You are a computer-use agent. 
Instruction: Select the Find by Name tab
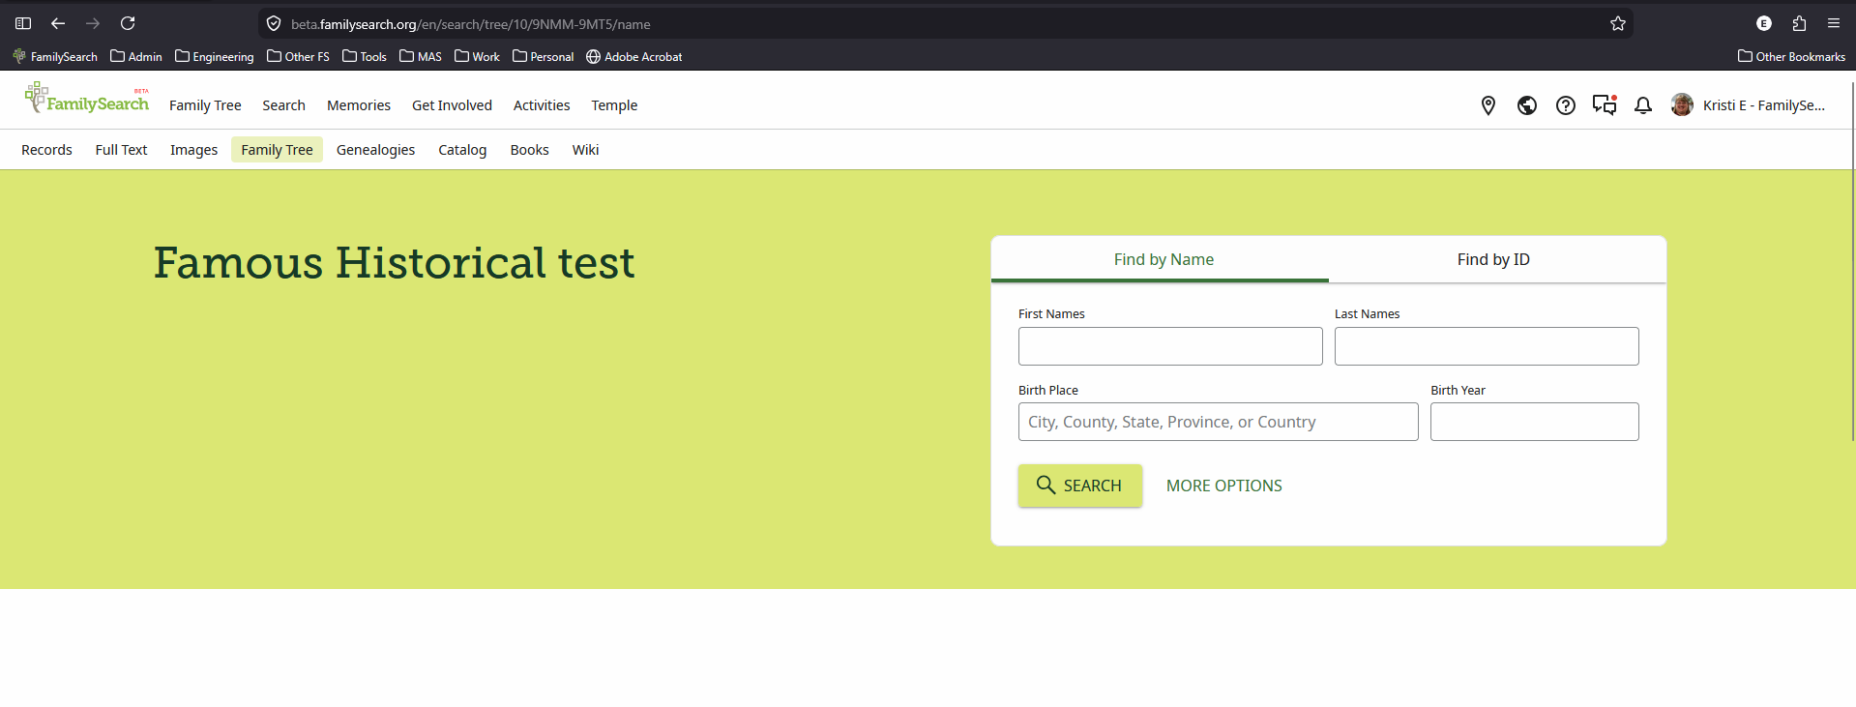click(1161, 259)
